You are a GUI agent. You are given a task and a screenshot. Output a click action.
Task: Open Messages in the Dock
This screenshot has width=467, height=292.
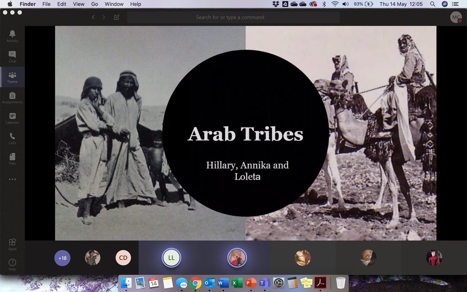pos(182,283)
